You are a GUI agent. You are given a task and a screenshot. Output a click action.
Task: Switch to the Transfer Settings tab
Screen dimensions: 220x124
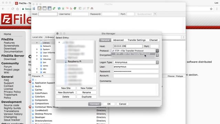point(136,40)
